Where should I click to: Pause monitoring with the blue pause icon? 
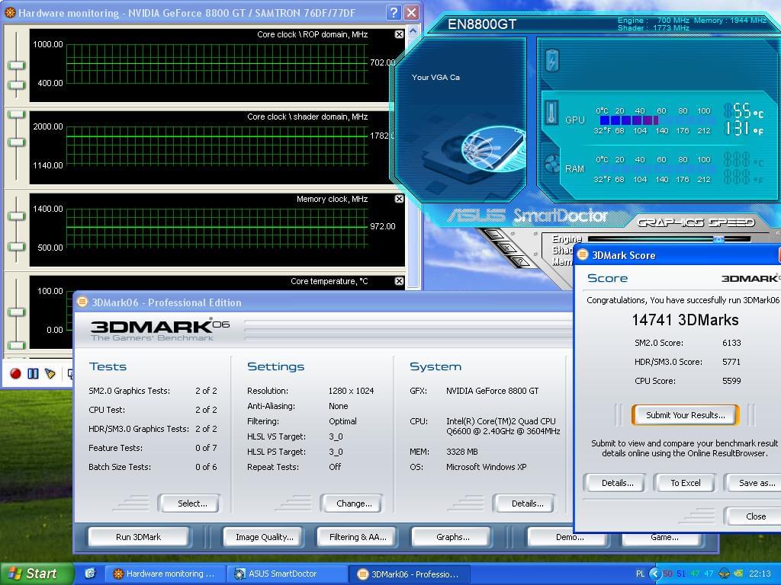pos(33,373)
